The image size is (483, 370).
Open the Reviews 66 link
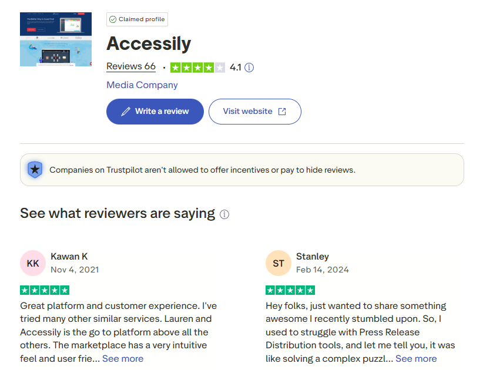[x=131, y=66]
